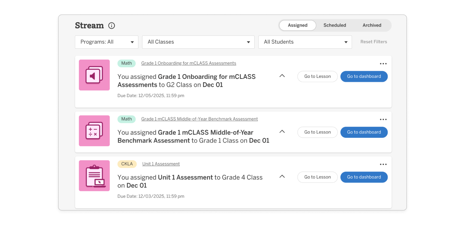The width and height of the screenshot is (465, 225).
Task: Open more options for Middle-of-Year Benchmark card
Action: pyautogui.click(x=383, y=120)
